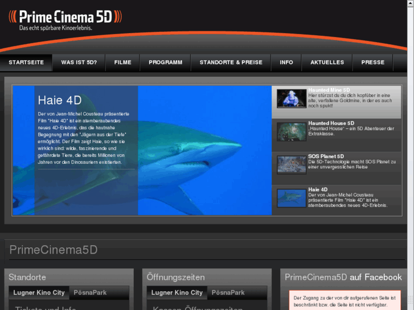Viewport: 414px width, 310px height.
Task: Click the Haie 4D slide paragraph 'Der von Jean-Michel Cousteau präsentierte'
Action: pyautogui.click(x=84, y=138)
